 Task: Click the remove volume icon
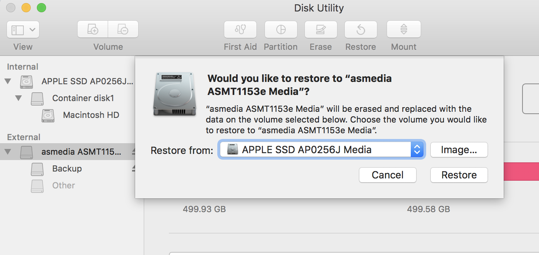[x=123, y=29]
